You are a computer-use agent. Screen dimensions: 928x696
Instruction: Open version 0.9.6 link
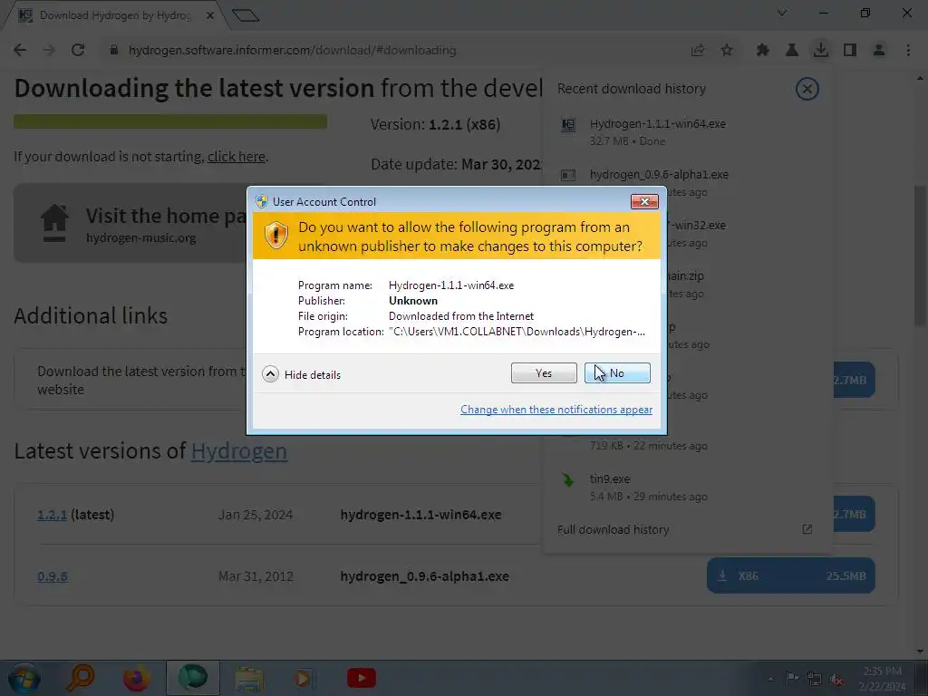tap(52, 575)
